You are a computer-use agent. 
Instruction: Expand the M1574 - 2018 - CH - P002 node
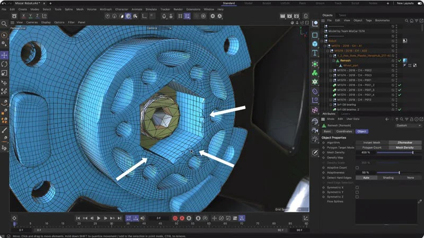[x=330, y=70]
